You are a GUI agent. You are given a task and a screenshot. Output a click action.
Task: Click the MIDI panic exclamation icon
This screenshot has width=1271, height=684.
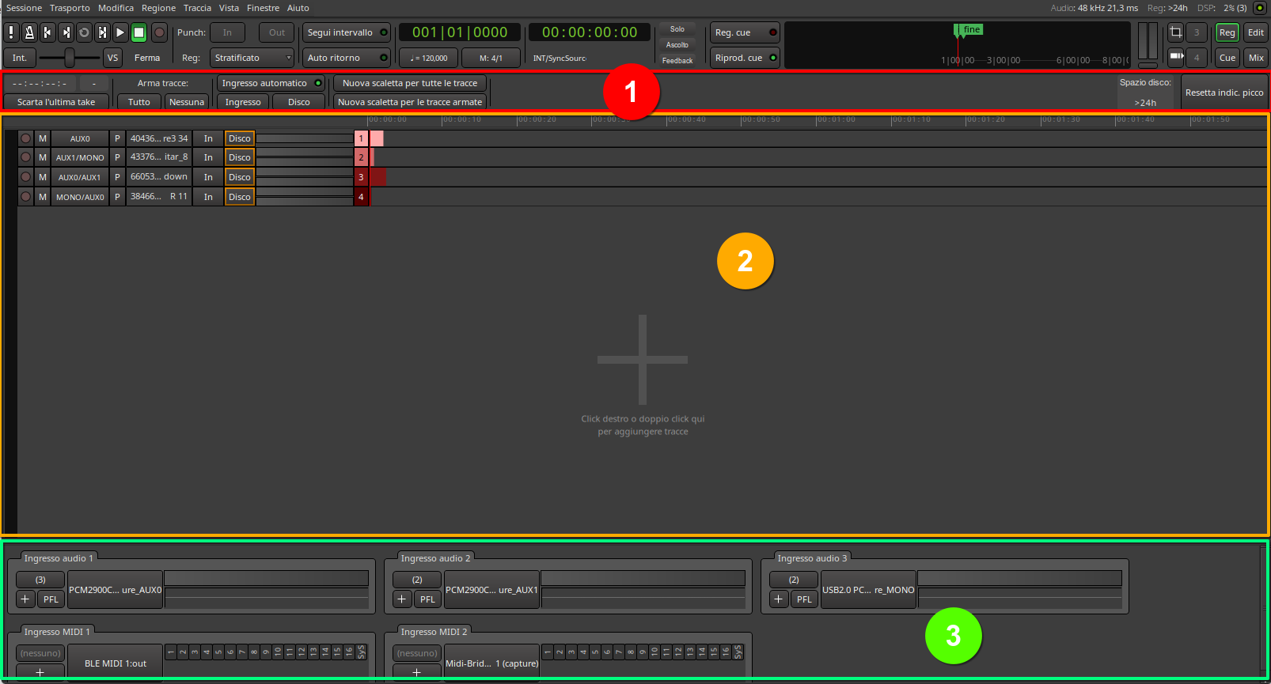pos(11,32)
